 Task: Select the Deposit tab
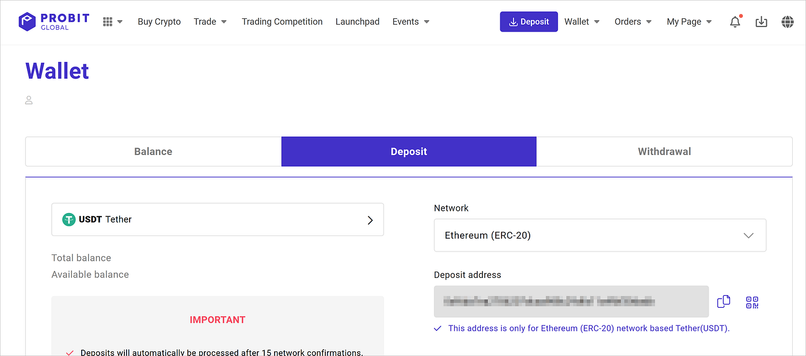click(409, 152)
